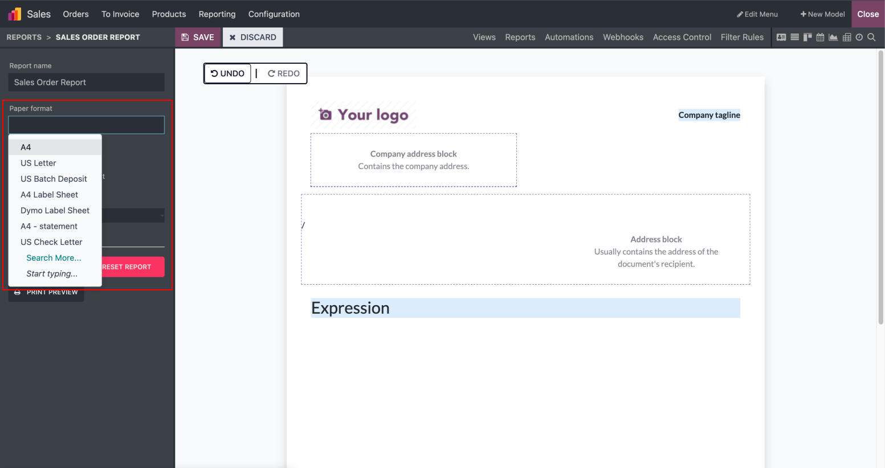This screenshot has height=468, width=885.
Task: Open the Pivot table view icon
Action: (847, 37)
